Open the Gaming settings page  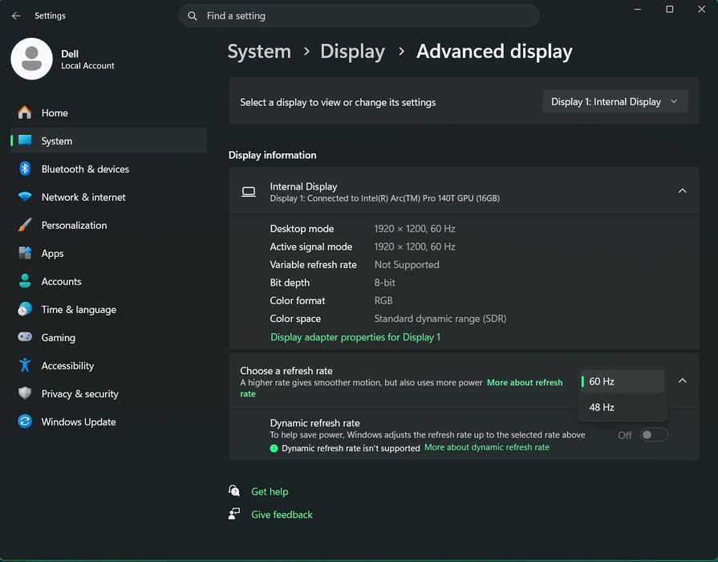108,337
